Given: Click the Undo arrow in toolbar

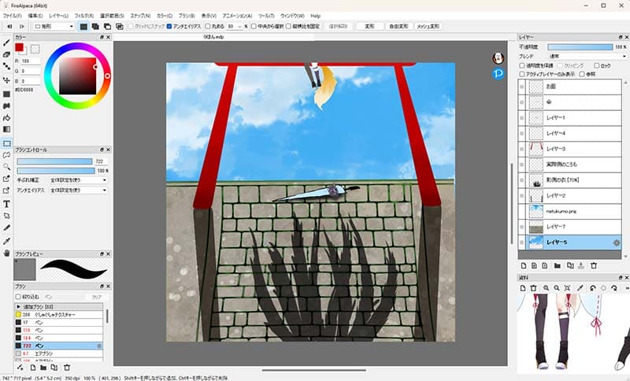Looking at the screenshot, I should (9, 27).
